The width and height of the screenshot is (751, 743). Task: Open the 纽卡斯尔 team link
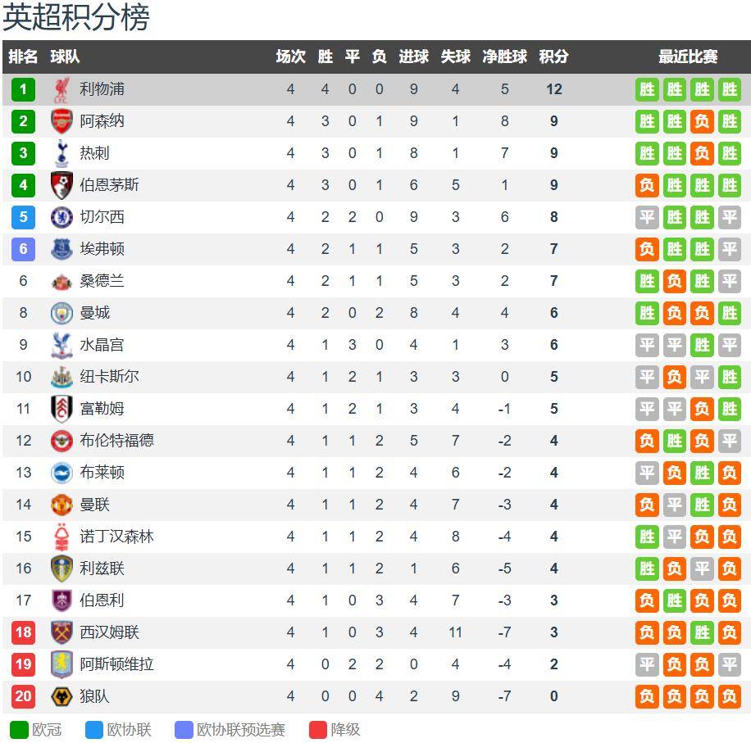tap(109, 377)
